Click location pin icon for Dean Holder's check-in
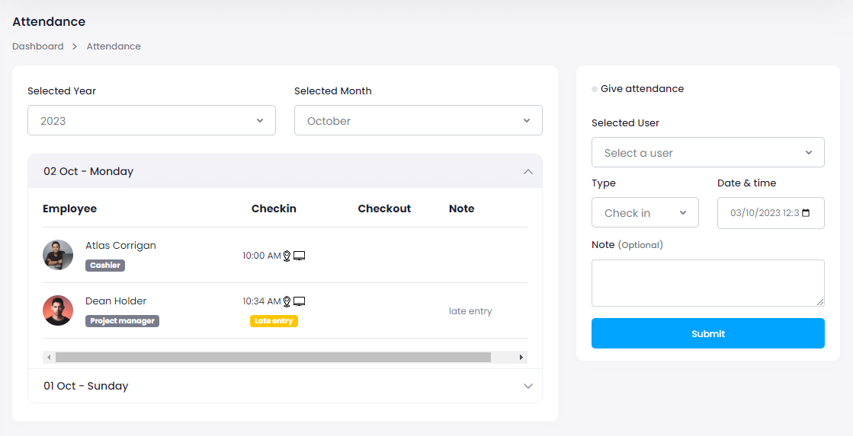Image resolution: width=853 pixels, height=436 pixels. [x=287, y=302]
